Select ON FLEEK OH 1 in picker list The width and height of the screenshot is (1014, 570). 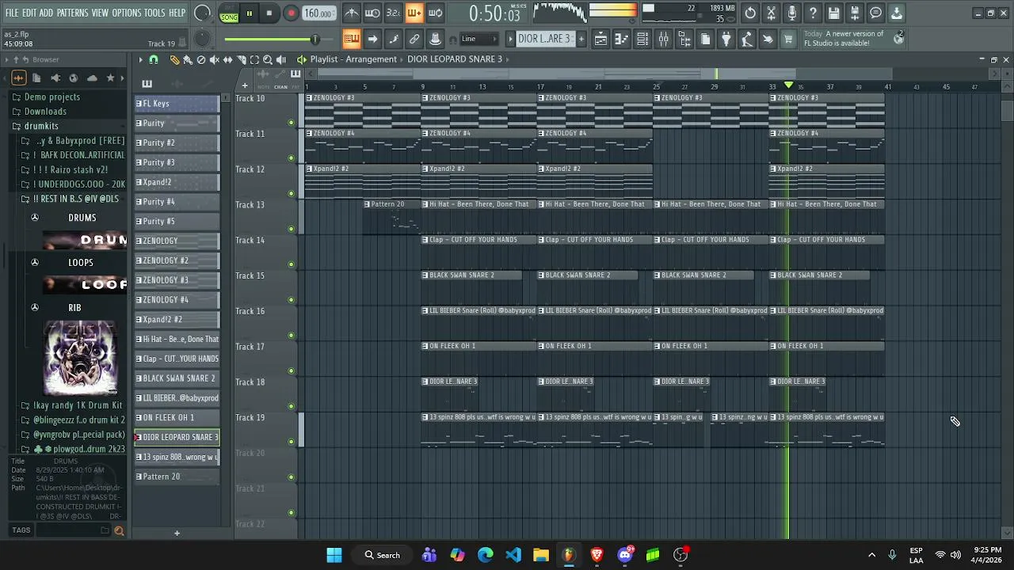point(177,417)
